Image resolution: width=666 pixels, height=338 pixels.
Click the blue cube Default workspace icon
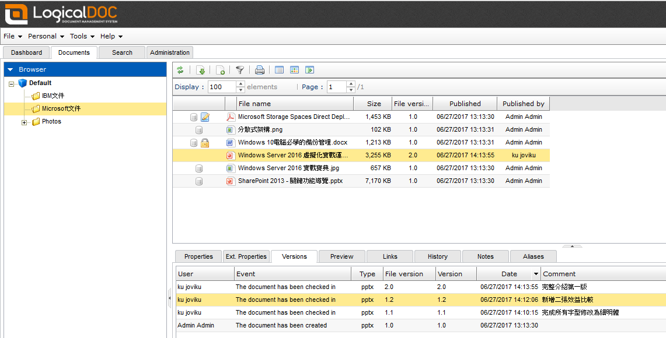23,83
